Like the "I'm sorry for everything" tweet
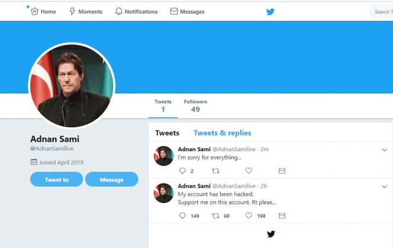393x248 pixels. 249,171
